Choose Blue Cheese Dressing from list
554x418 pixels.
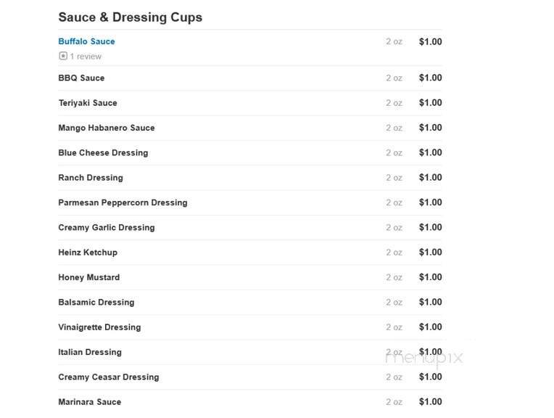pos(103,152)
